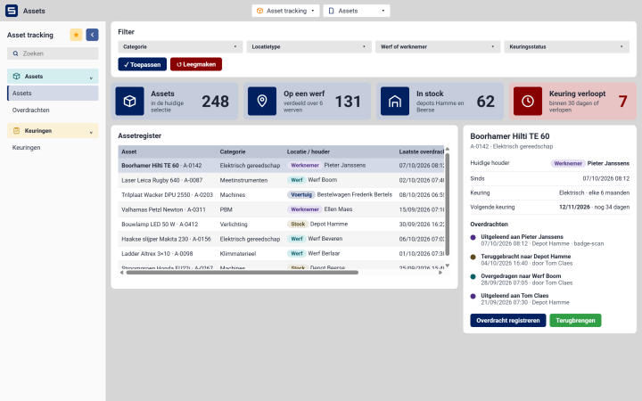This screenshot has width=642, height=401.
Task: Click the depot icon on In stock card
Action: click(x=395, y=101)
